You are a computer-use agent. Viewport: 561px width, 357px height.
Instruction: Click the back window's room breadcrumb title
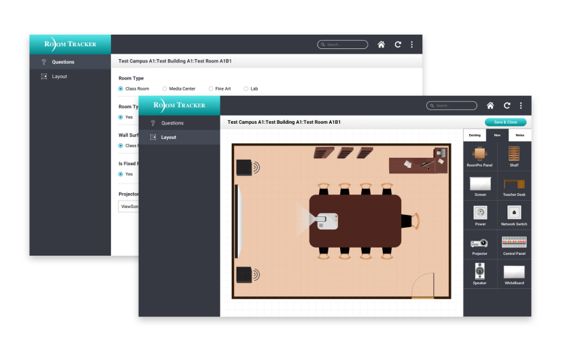coord(175,61)
